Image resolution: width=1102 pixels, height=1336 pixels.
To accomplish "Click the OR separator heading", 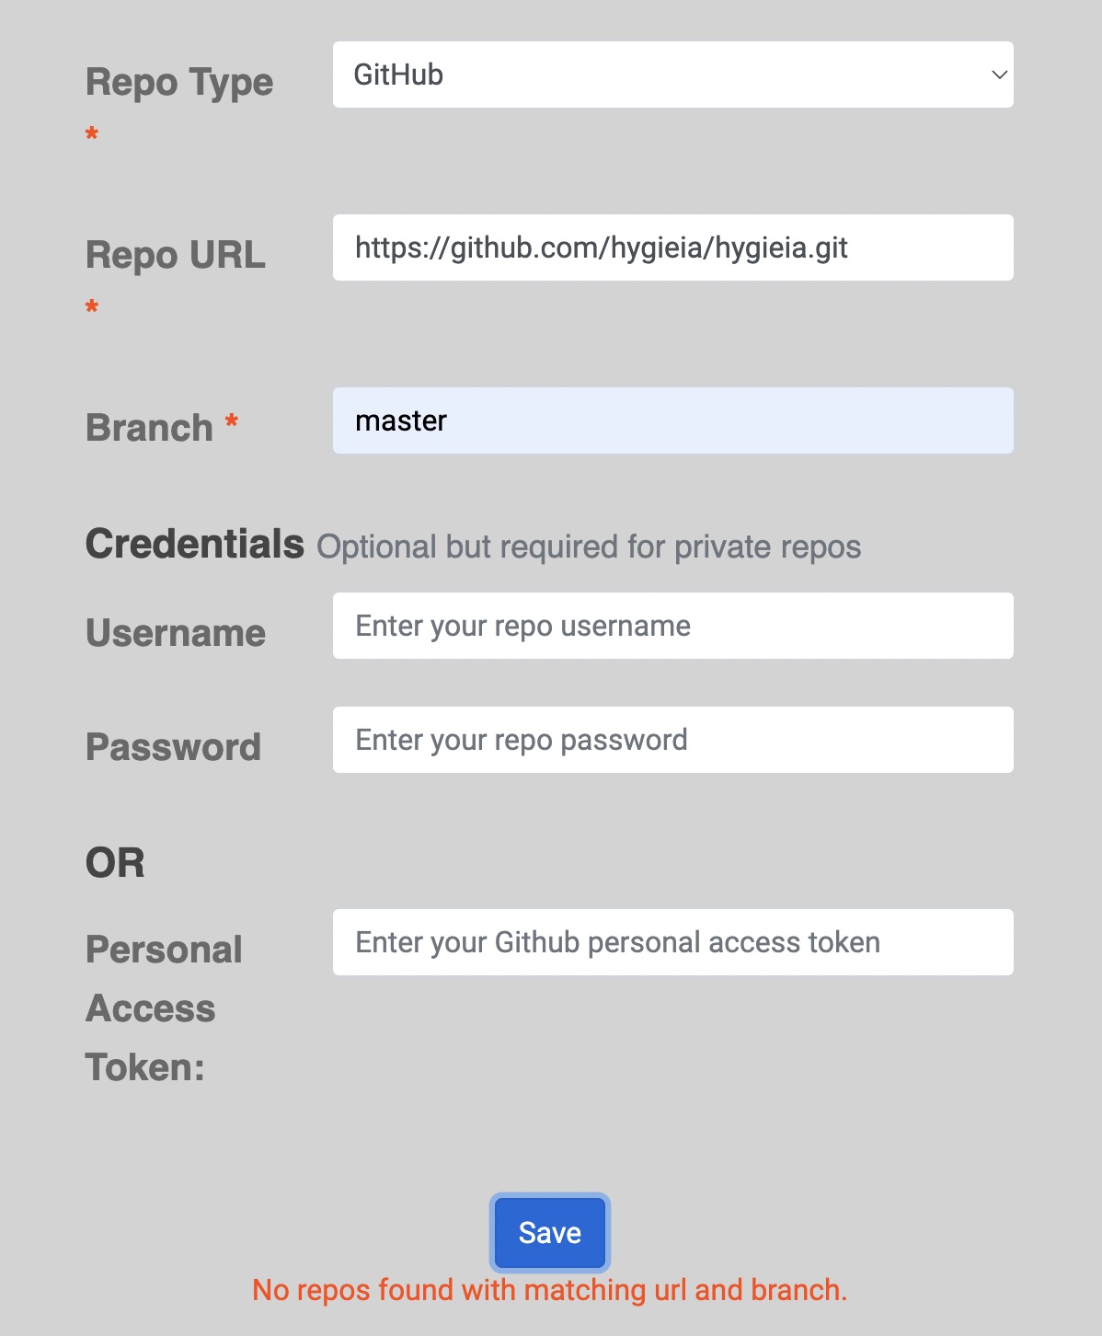I will tap(115, 863).
